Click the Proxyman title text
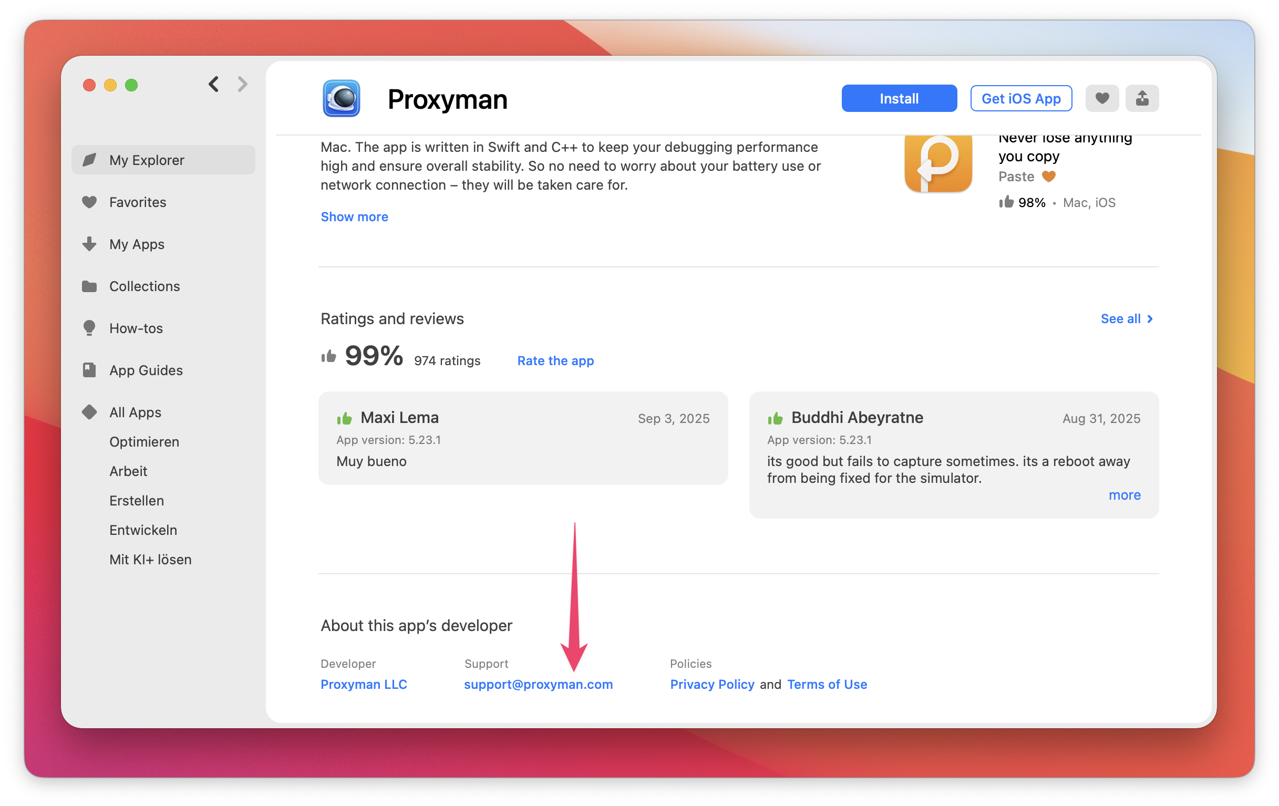Viewport: 1279px width, 806px height. [x=447, y=99]
